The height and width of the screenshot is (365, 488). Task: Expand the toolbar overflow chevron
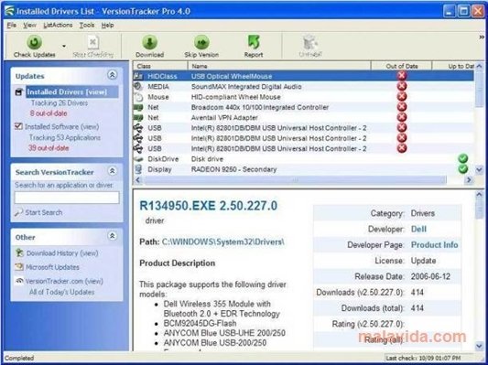coord(482,37)
